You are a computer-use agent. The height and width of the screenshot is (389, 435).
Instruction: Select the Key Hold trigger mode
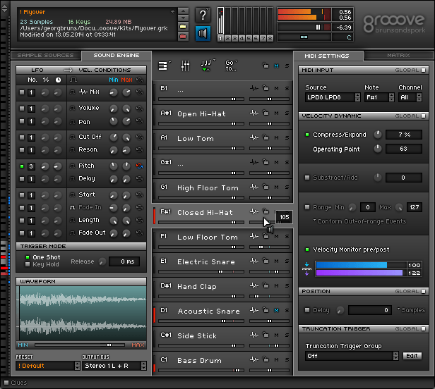tap(28, 264)
